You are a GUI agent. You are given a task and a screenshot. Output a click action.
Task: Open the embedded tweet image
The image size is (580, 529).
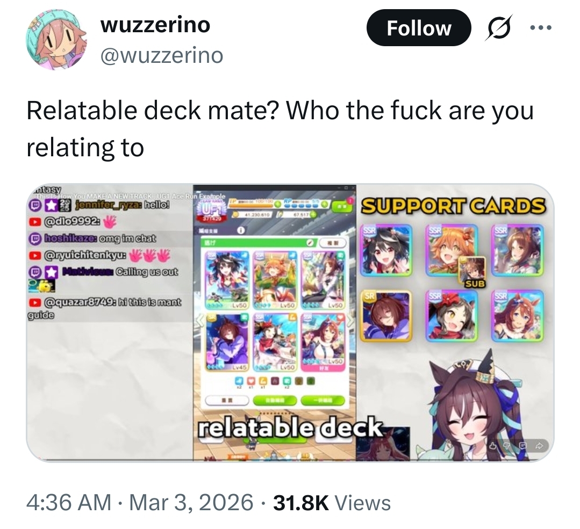290,322
